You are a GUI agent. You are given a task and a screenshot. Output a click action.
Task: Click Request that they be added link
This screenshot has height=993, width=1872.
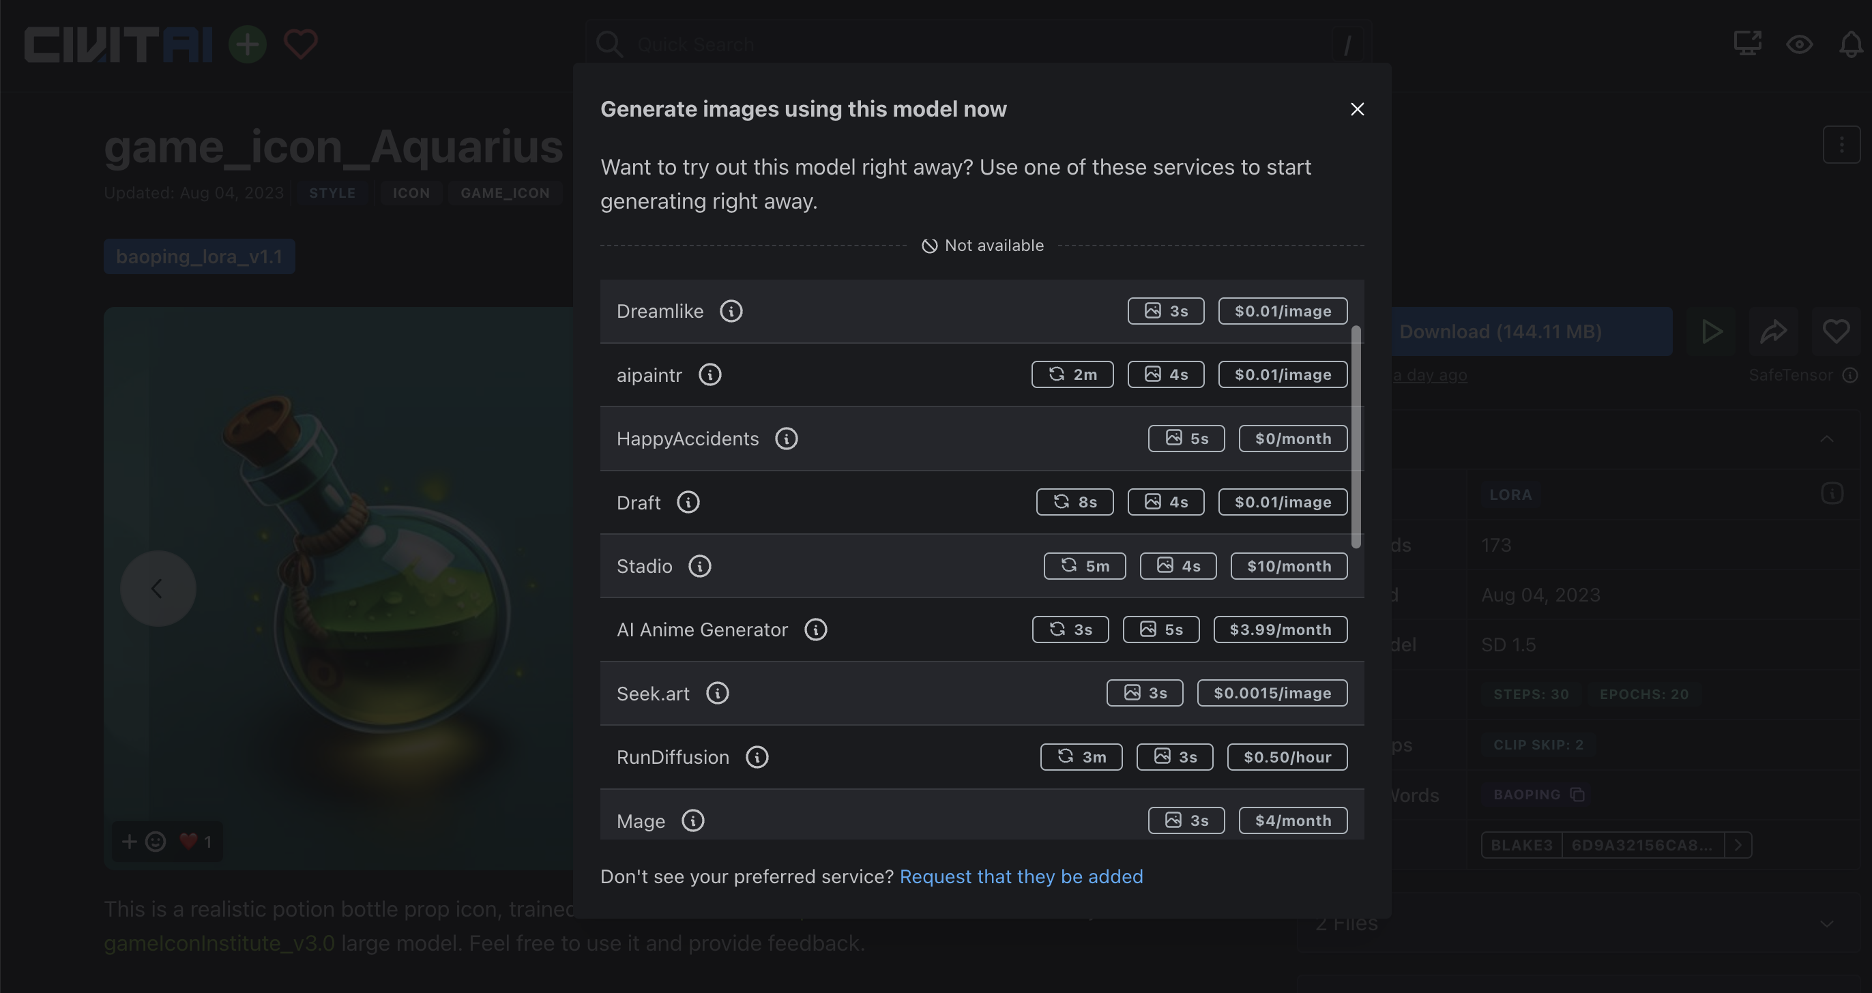(x=1021, y=877)
